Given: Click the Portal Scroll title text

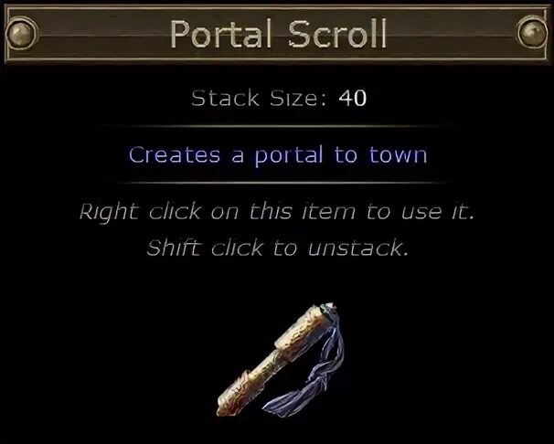Looking at the screenshot, I should [278, 34].
